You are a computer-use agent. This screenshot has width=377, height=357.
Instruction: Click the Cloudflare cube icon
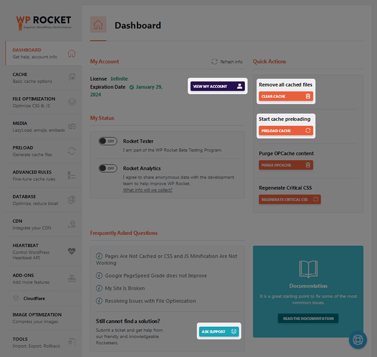pos(16,298)
